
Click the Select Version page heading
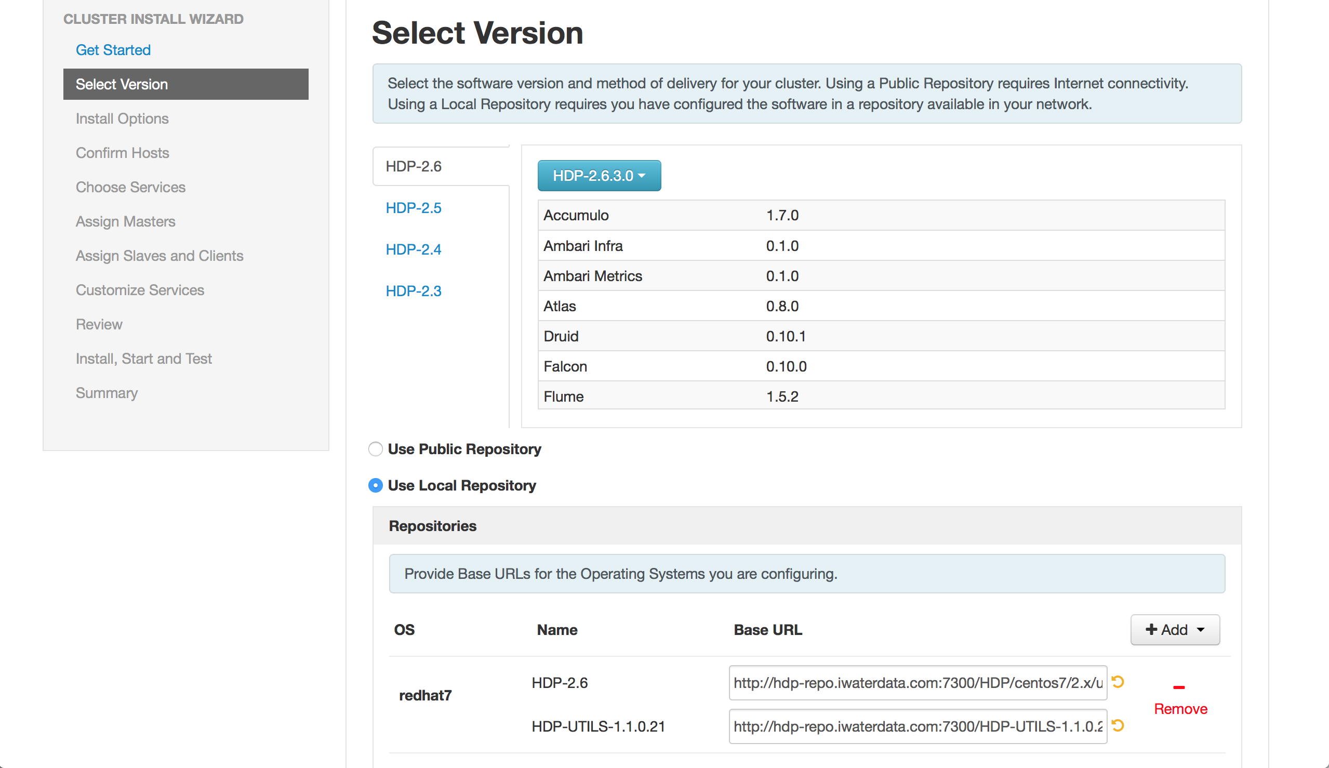[477, 33]
